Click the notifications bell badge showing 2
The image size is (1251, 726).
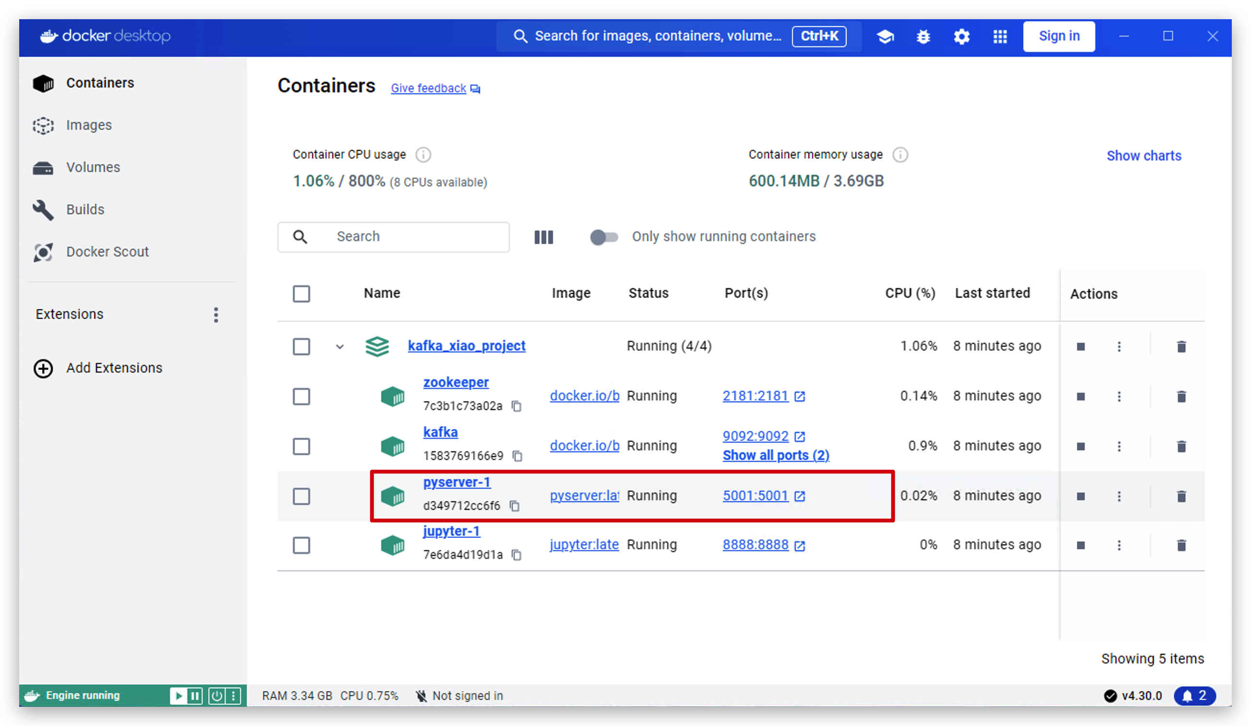coord(1194,696)
